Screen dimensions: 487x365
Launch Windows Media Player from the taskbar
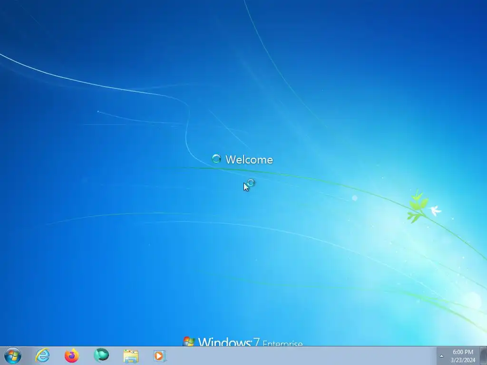(x=160, y=355)
